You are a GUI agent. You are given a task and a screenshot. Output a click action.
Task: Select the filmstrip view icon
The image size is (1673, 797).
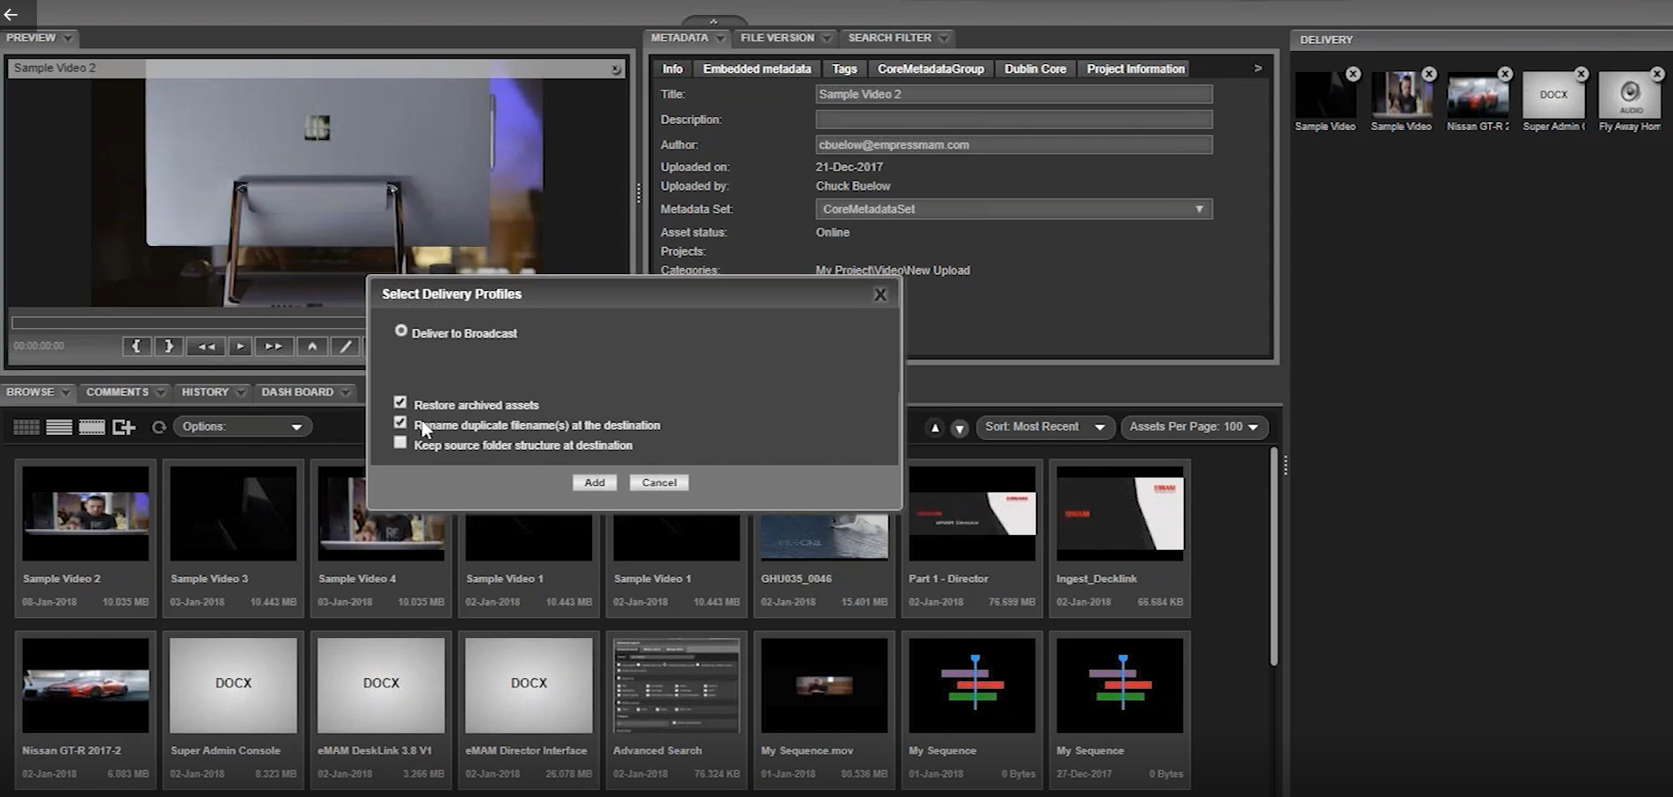pyautogui.click(x=91, y=427)
